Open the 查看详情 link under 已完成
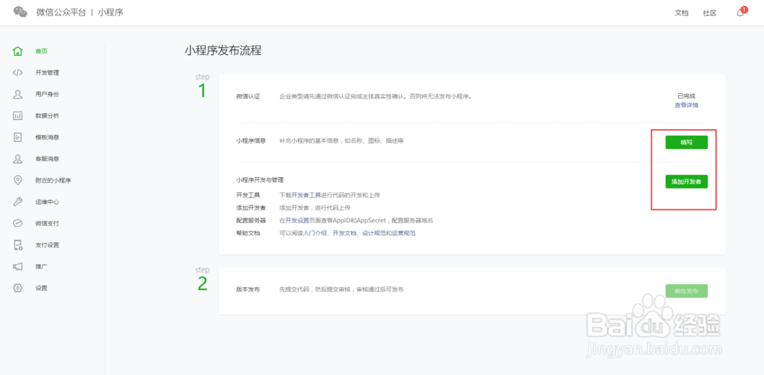Screen dimensions: 764x375 point(686,105)
